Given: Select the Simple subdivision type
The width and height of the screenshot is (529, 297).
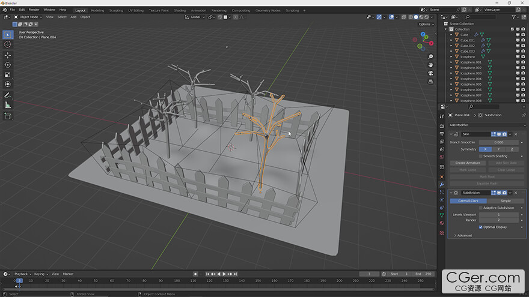Looking at the screenshot, I should 506,201.
